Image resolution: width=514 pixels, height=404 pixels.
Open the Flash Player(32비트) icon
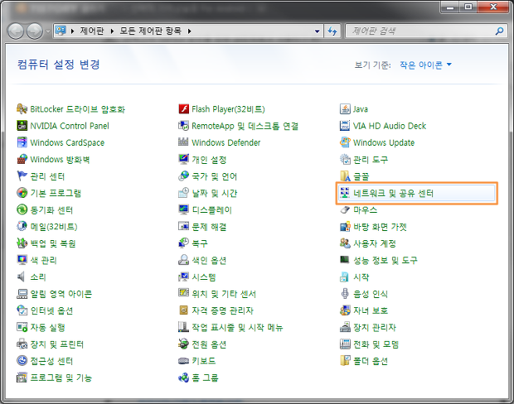pos(183,109)
